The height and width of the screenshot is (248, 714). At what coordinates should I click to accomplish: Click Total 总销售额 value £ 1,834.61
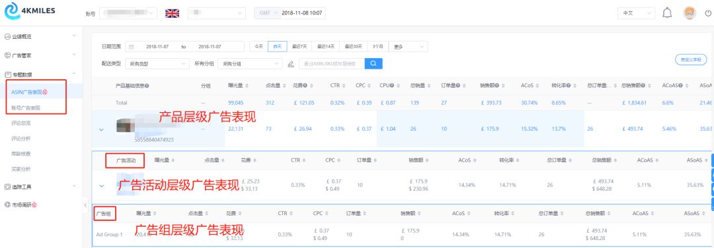click(633, 103)
